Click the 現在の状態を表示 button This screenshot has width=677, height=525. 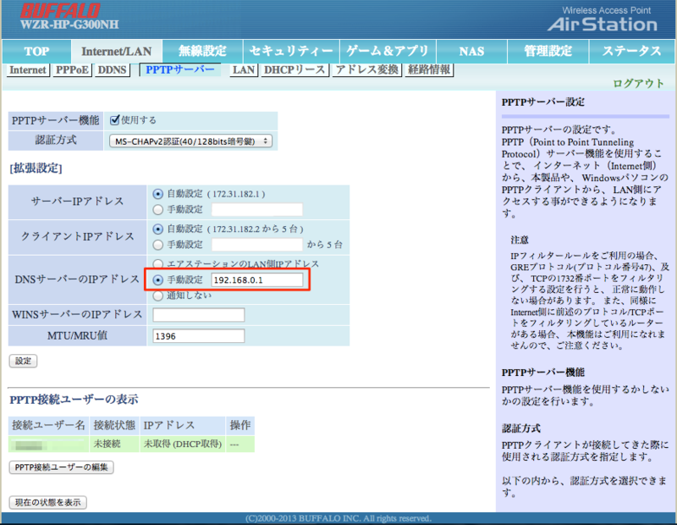tap(48, 502)
